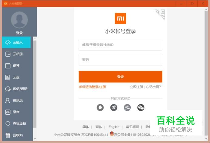The height and width of the screenshot is (143, 210).
Task: Click the main page scrollbar down arrow
Action: click(206, 139)
